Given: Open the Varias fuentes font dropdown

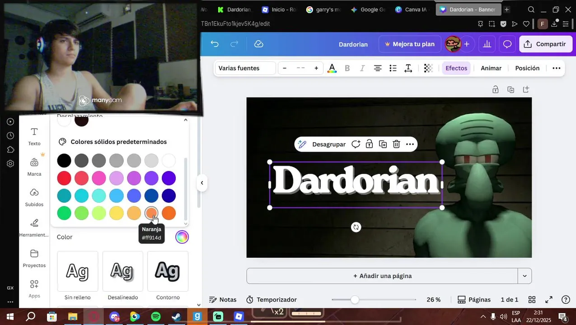Looking at the screenshot, I should pyautogui.click(x=245, y=68).
